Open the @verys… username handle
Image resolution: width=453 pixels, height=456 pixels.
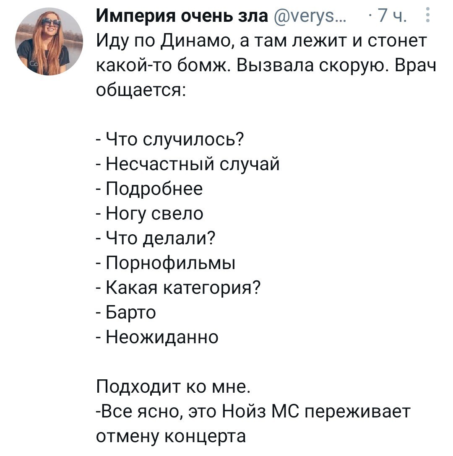[x=310, y=17]
